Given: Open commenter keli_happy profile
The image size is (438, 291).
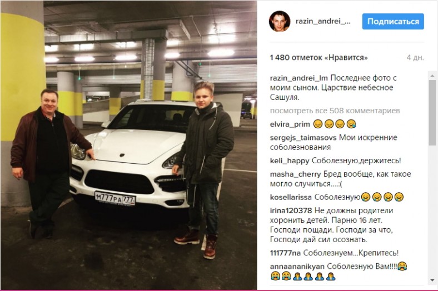Looking at the screenshot, I should coord(290,160).
